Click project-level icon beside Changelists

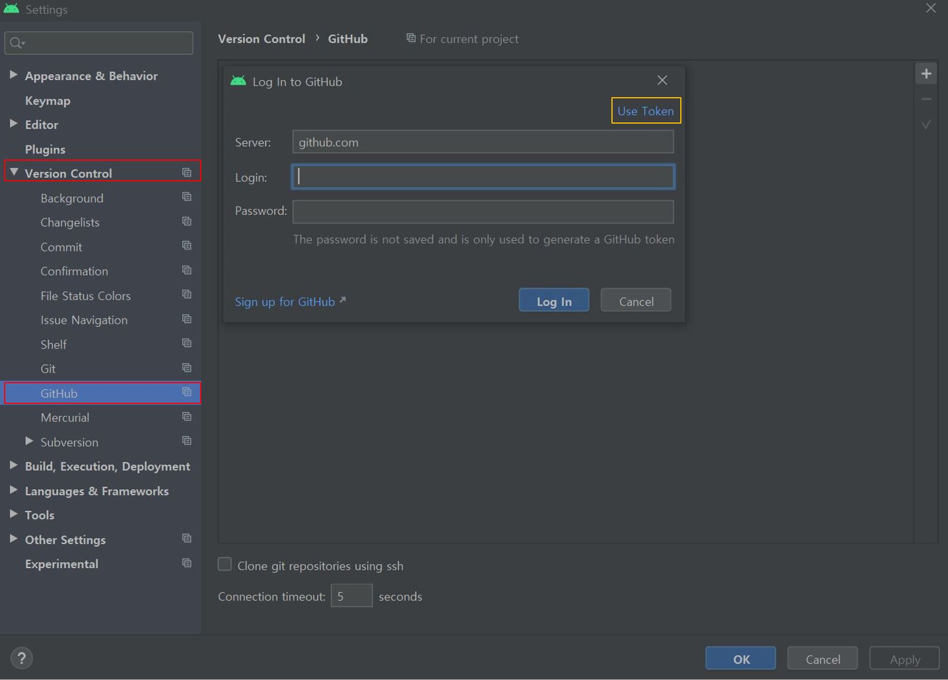[x=187, y=221]
